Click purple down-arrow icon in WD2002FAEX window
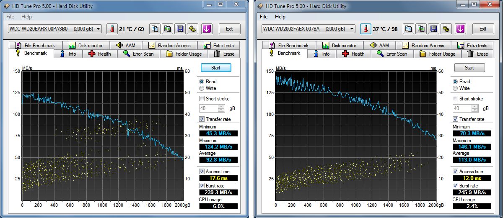503x218 pixels. 461,29
